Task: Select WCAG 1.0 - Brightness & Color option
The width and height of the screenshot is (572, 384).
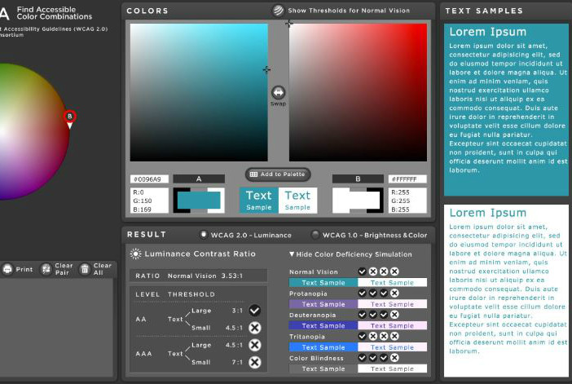Action: coord(315,235)
